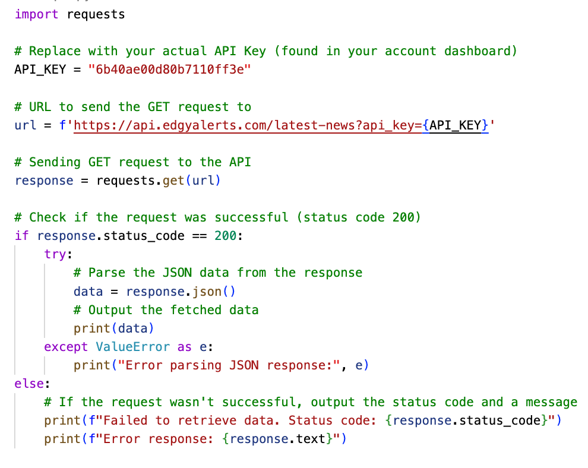Screen dimensions: 588x468
Task: Click the 'except' keyword
Action: point(66,347)
